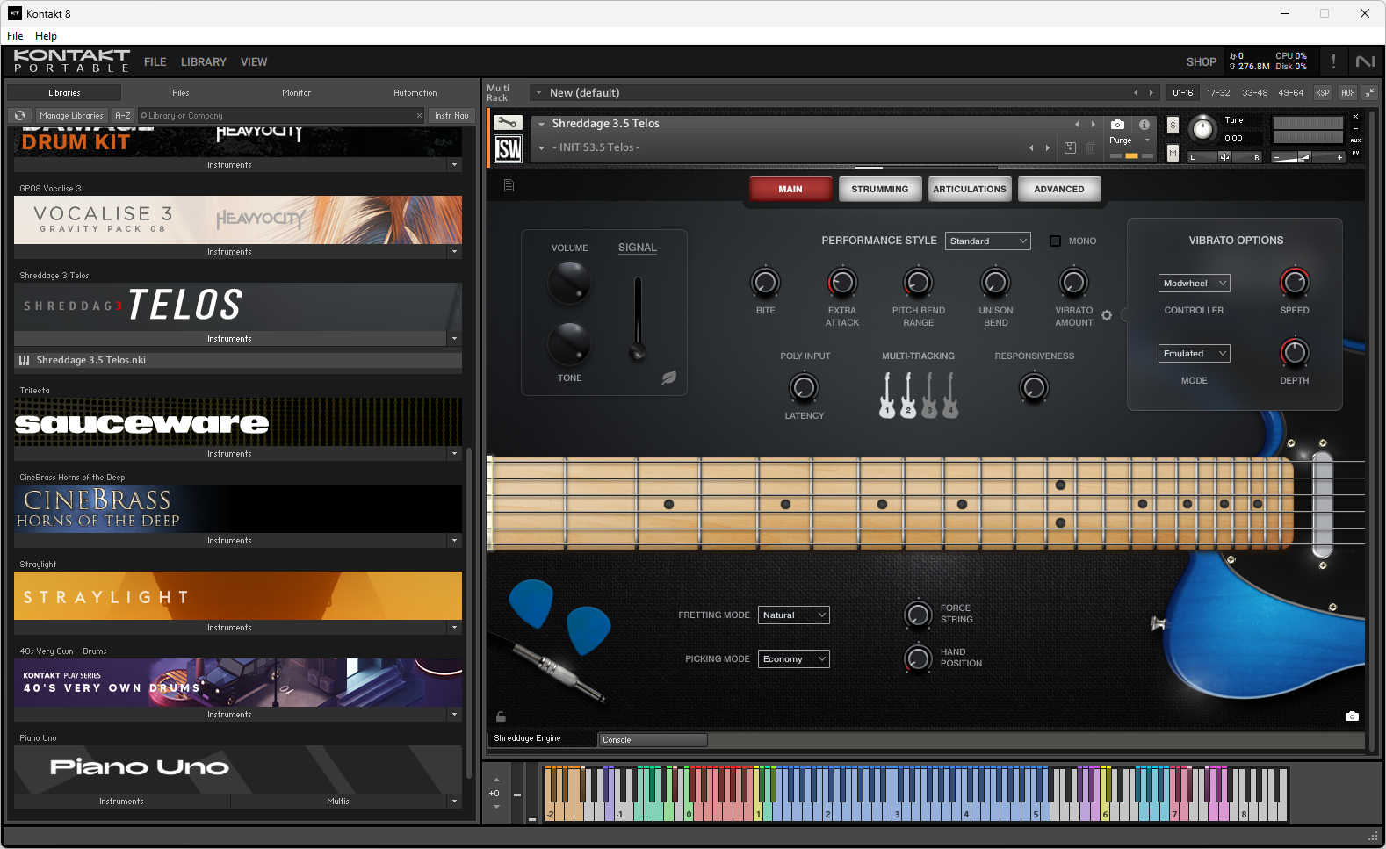Click the wrench edit-instrument icon
1386x849 pixels.
(508, 123)
